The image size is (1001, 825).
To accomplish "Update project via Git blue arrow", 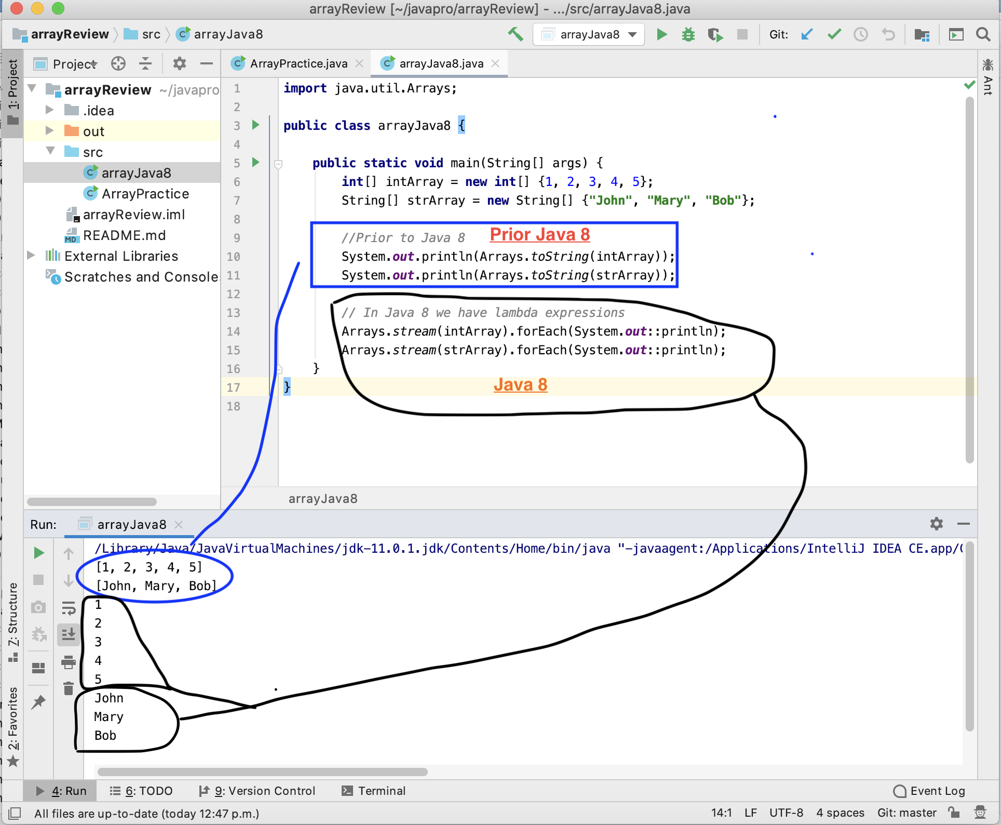I will pyautogui.click(x=807, y=34).
